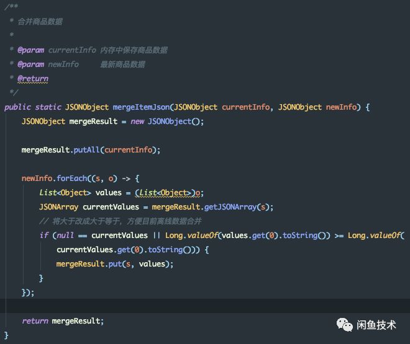
Task: Click the putAll method call
Action: coord(86,150)
